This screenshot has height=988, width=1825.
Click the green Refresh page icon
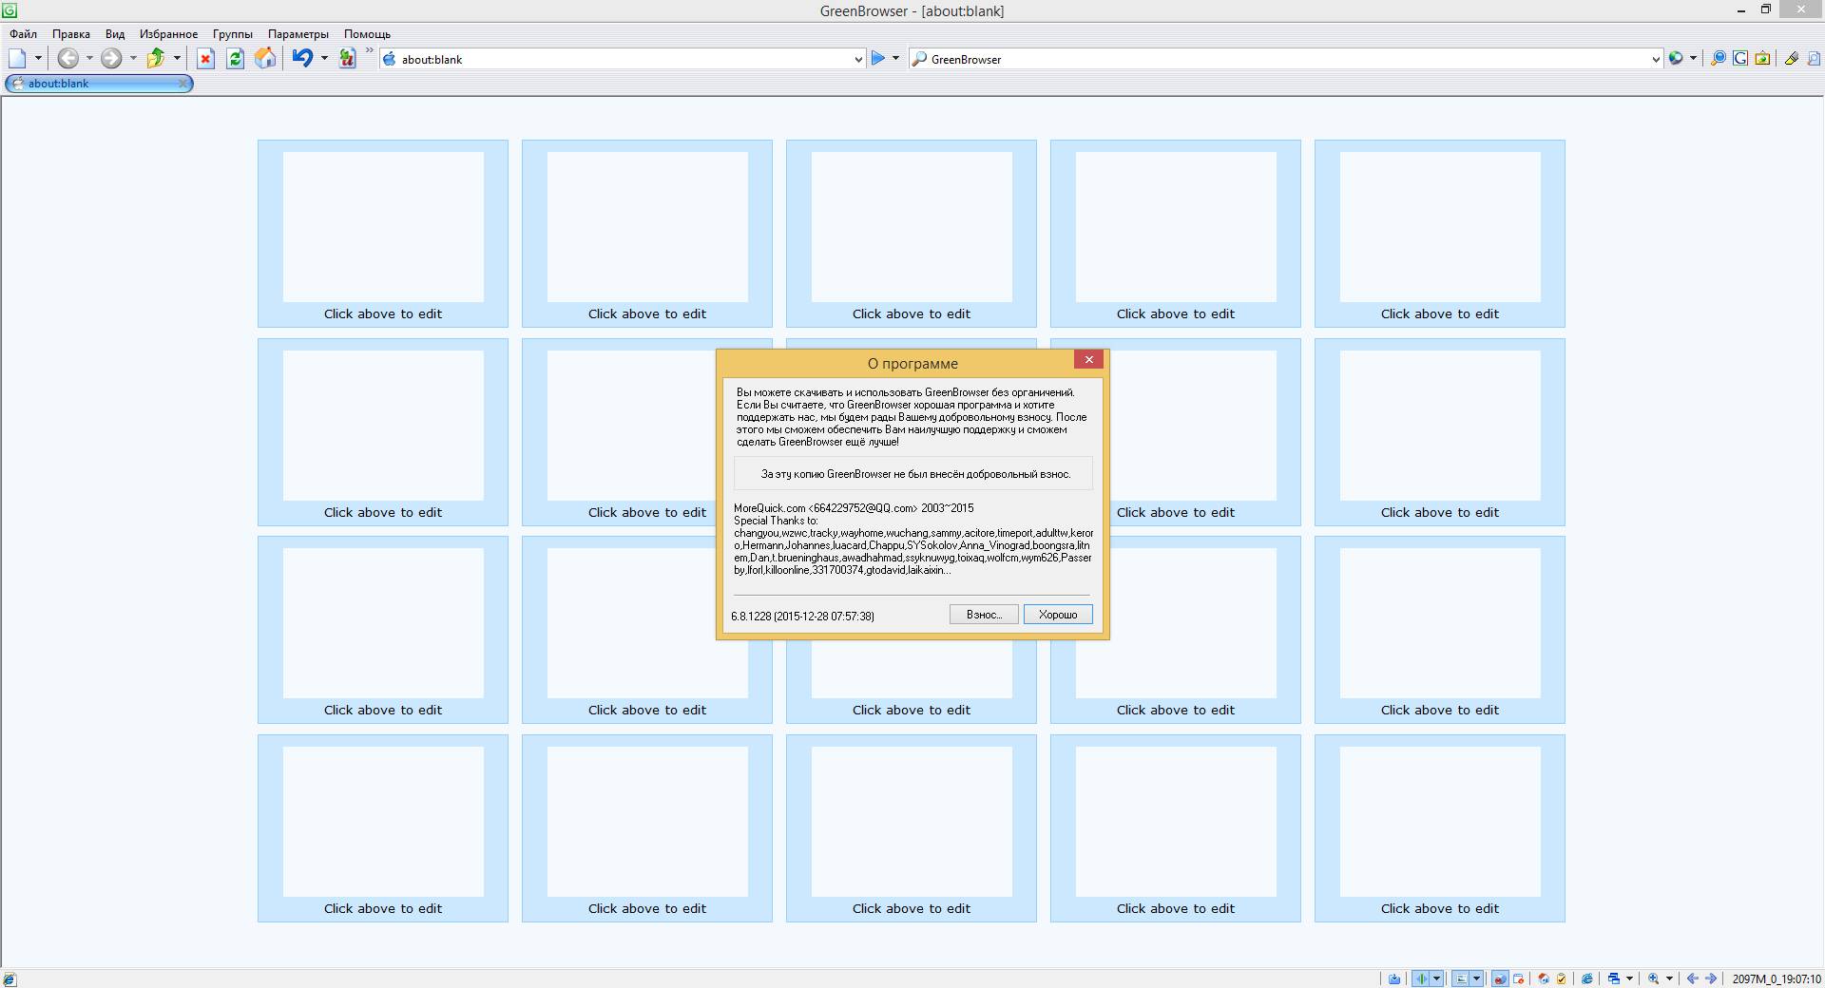235,59
